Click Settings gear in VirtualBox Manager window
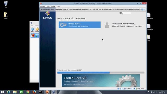Screen dimensions: 167x94 (x=37, y=30)
